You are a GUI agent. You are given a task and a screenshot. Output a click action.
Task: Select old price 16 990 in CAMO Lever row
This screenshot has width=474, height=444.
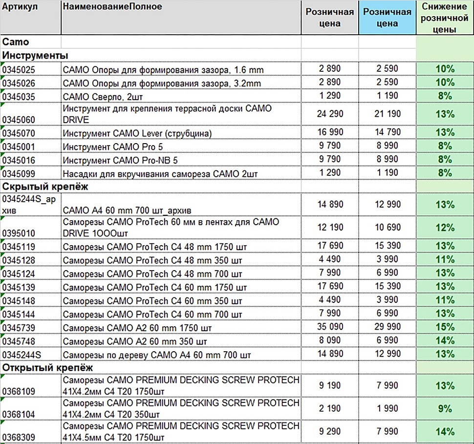click(x=330, y=132)
